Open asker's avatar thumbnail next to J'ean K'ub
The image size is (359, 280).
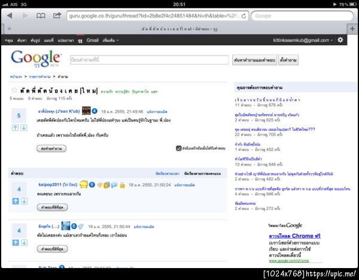86,111
